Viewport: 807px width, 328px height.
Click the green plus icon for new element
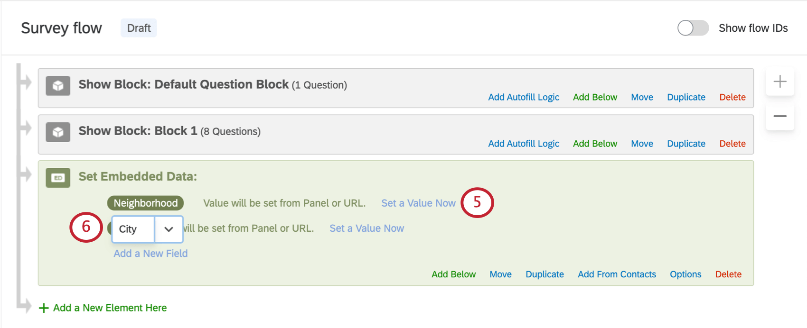pyautogui.click(x=44, y=308)
